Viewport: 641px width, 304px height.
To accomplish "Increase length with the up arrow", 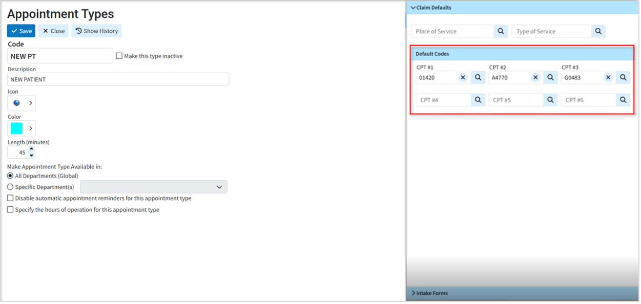I will click(x=31, y=149).
